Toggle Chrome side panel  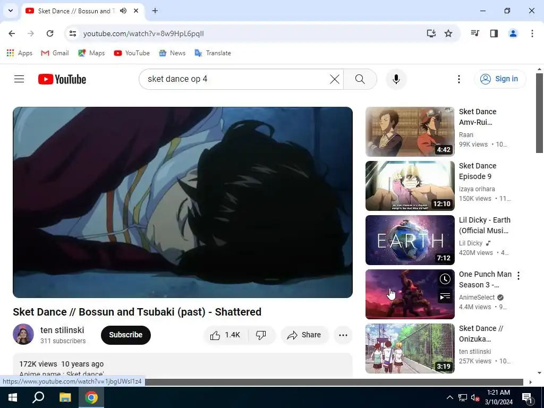coord(494,33)
